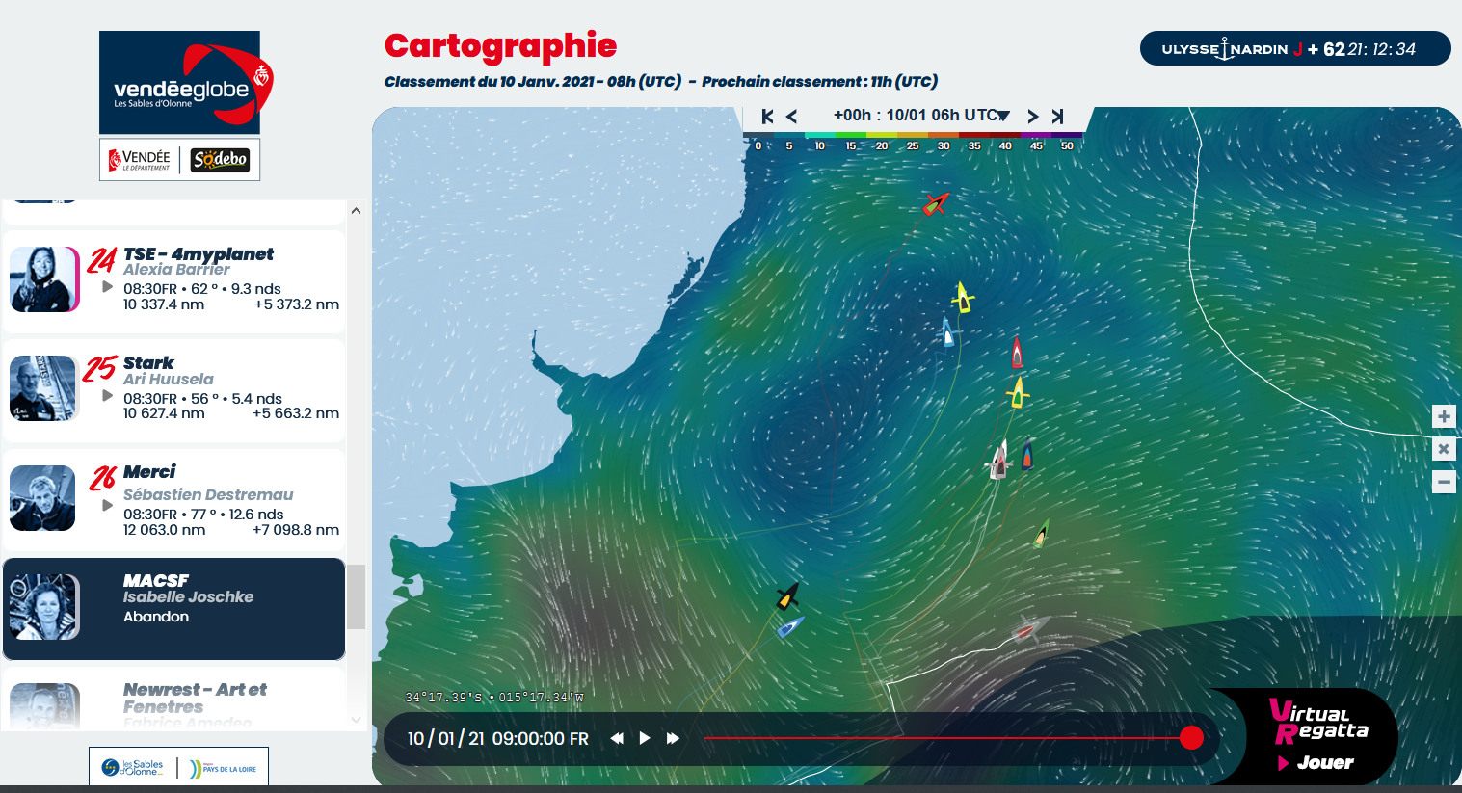This screenshot has width=1462, height=793.
Task: Open the Pays de la Loire footer logo
Action: [224, 769]
